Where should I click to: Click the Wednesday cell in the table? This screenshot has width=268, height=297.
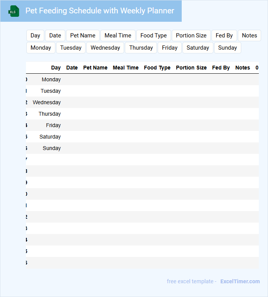pyautogui.click(x=47, y=102)
